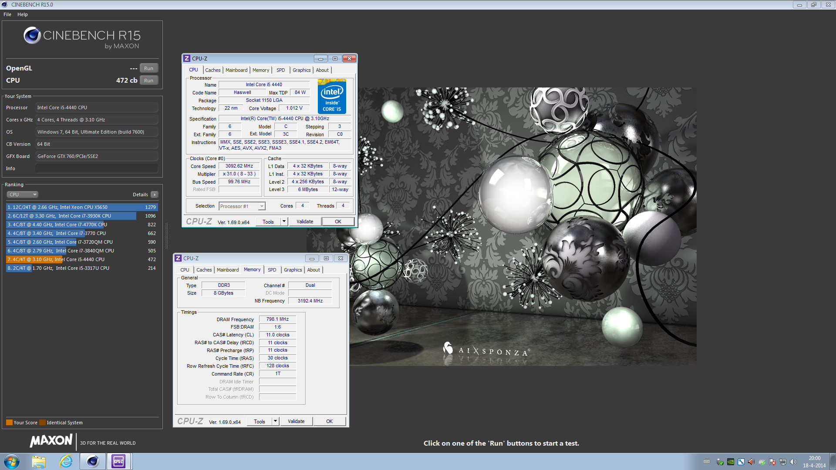
Task: Switch to Cinebench taskbar icon
Action: click(92, 461)
